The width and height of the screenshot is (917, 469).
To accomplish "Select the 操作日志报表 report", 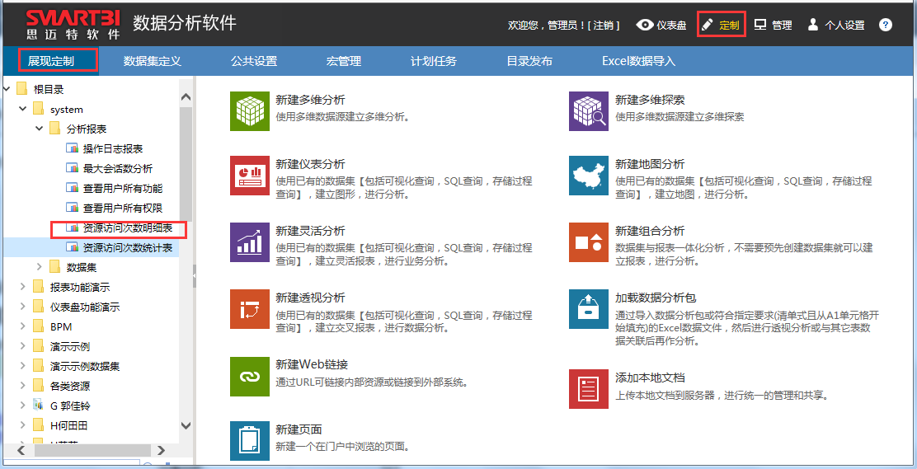I will [113, 148].
